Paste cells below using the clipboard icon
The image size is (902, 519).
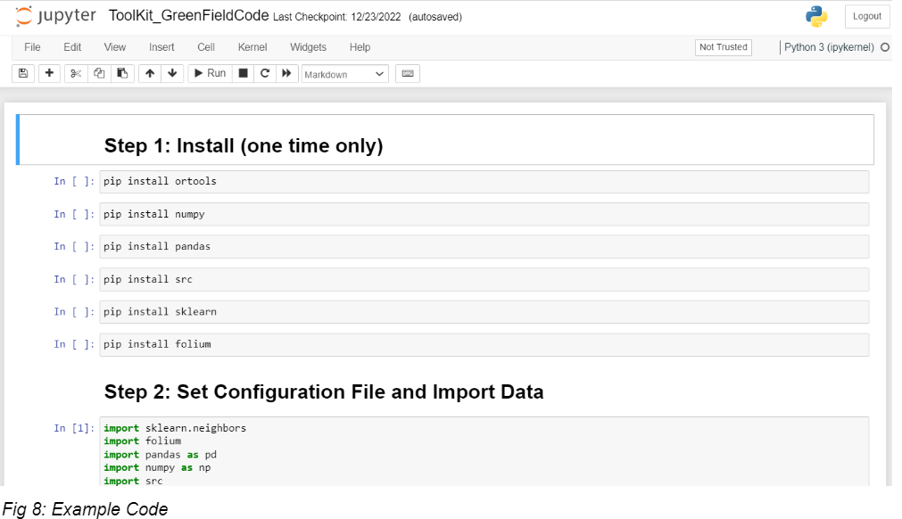click(122, 73)
